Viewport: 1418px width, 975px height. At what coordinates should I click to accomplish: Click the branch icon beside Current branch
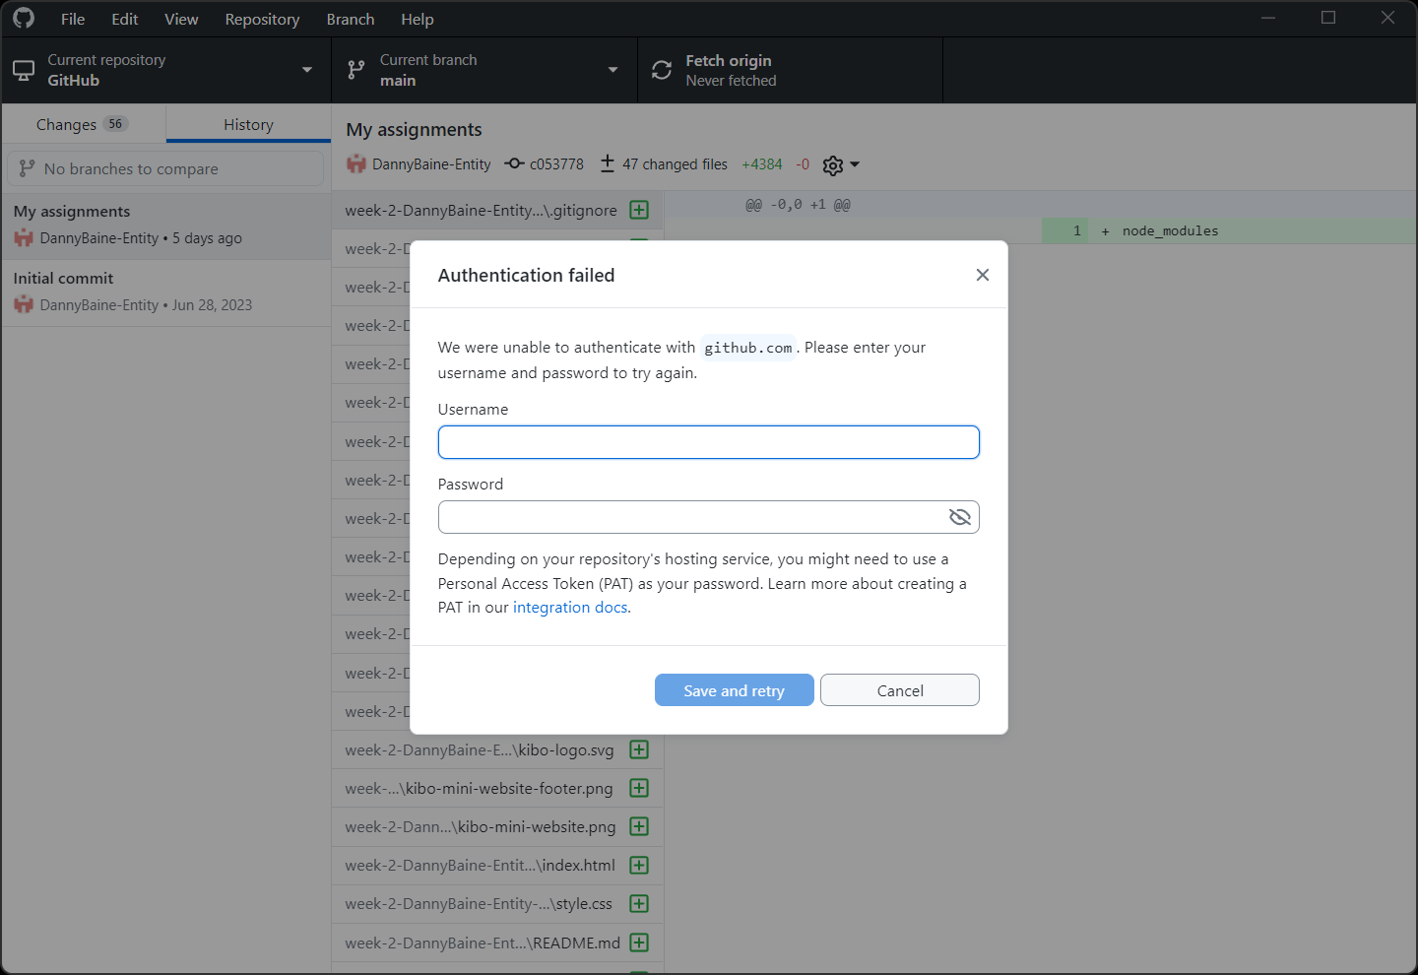coord(354,69)
